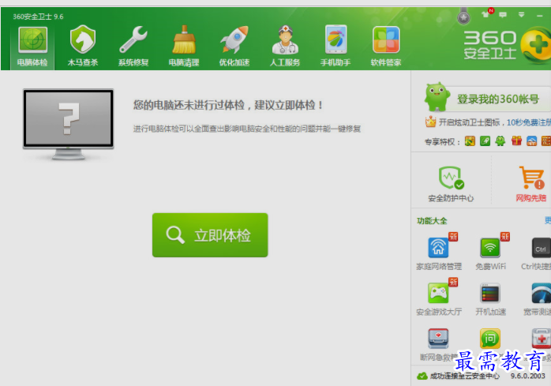Select the blue mountain privilege icon

[x=532, y=141]
